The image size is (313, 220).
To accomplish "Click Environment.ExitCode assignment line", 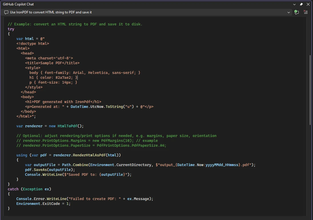I will pyautogui.click(x=43, y=203).
